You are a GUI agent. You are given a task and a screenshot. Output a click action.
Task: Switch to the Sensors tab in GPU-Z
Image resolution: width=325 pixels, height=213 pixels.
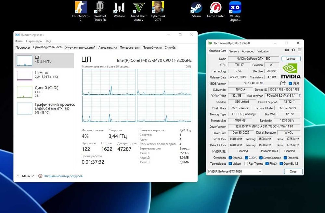tap(234, 51)
